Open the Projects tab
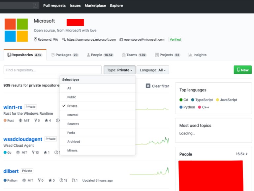Image resolution: width=254 pixels, height=191 pixels. [167, 55]
